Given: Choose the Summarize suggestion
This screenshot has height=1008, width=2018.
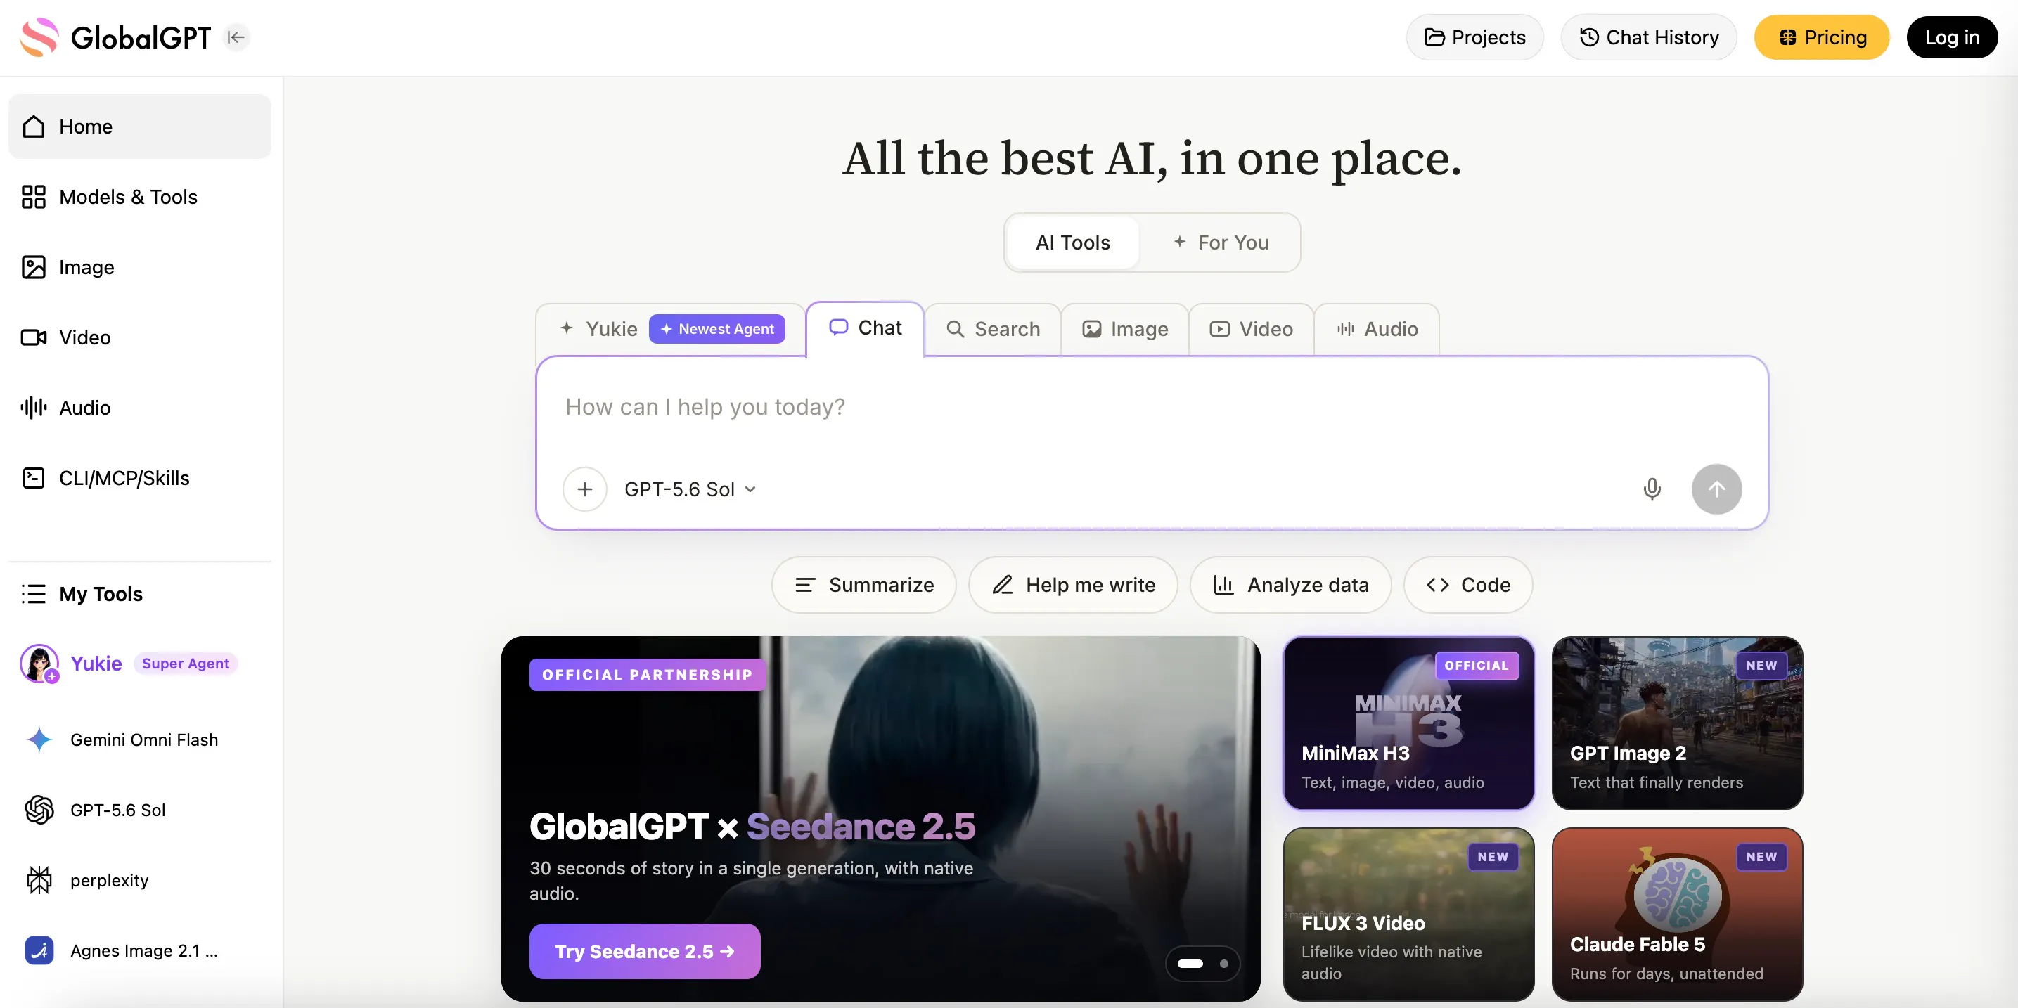Looking at the screenshot, I should [863, 584].
